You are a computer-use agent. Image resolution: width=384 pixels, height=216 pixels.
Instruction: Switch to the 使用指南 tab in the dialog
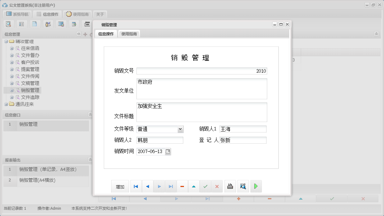pos(129,34)
